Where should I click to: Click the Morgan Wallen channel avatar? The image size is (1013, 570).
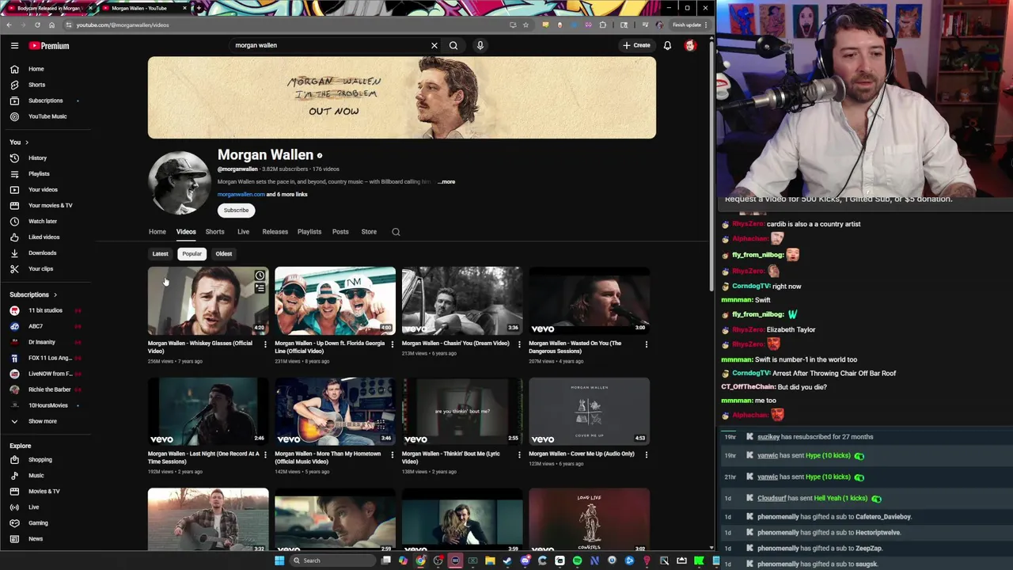pos(180,183)
